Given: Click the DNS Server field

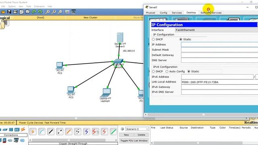Looking at the screenshot, I should (x=219, y=60).
